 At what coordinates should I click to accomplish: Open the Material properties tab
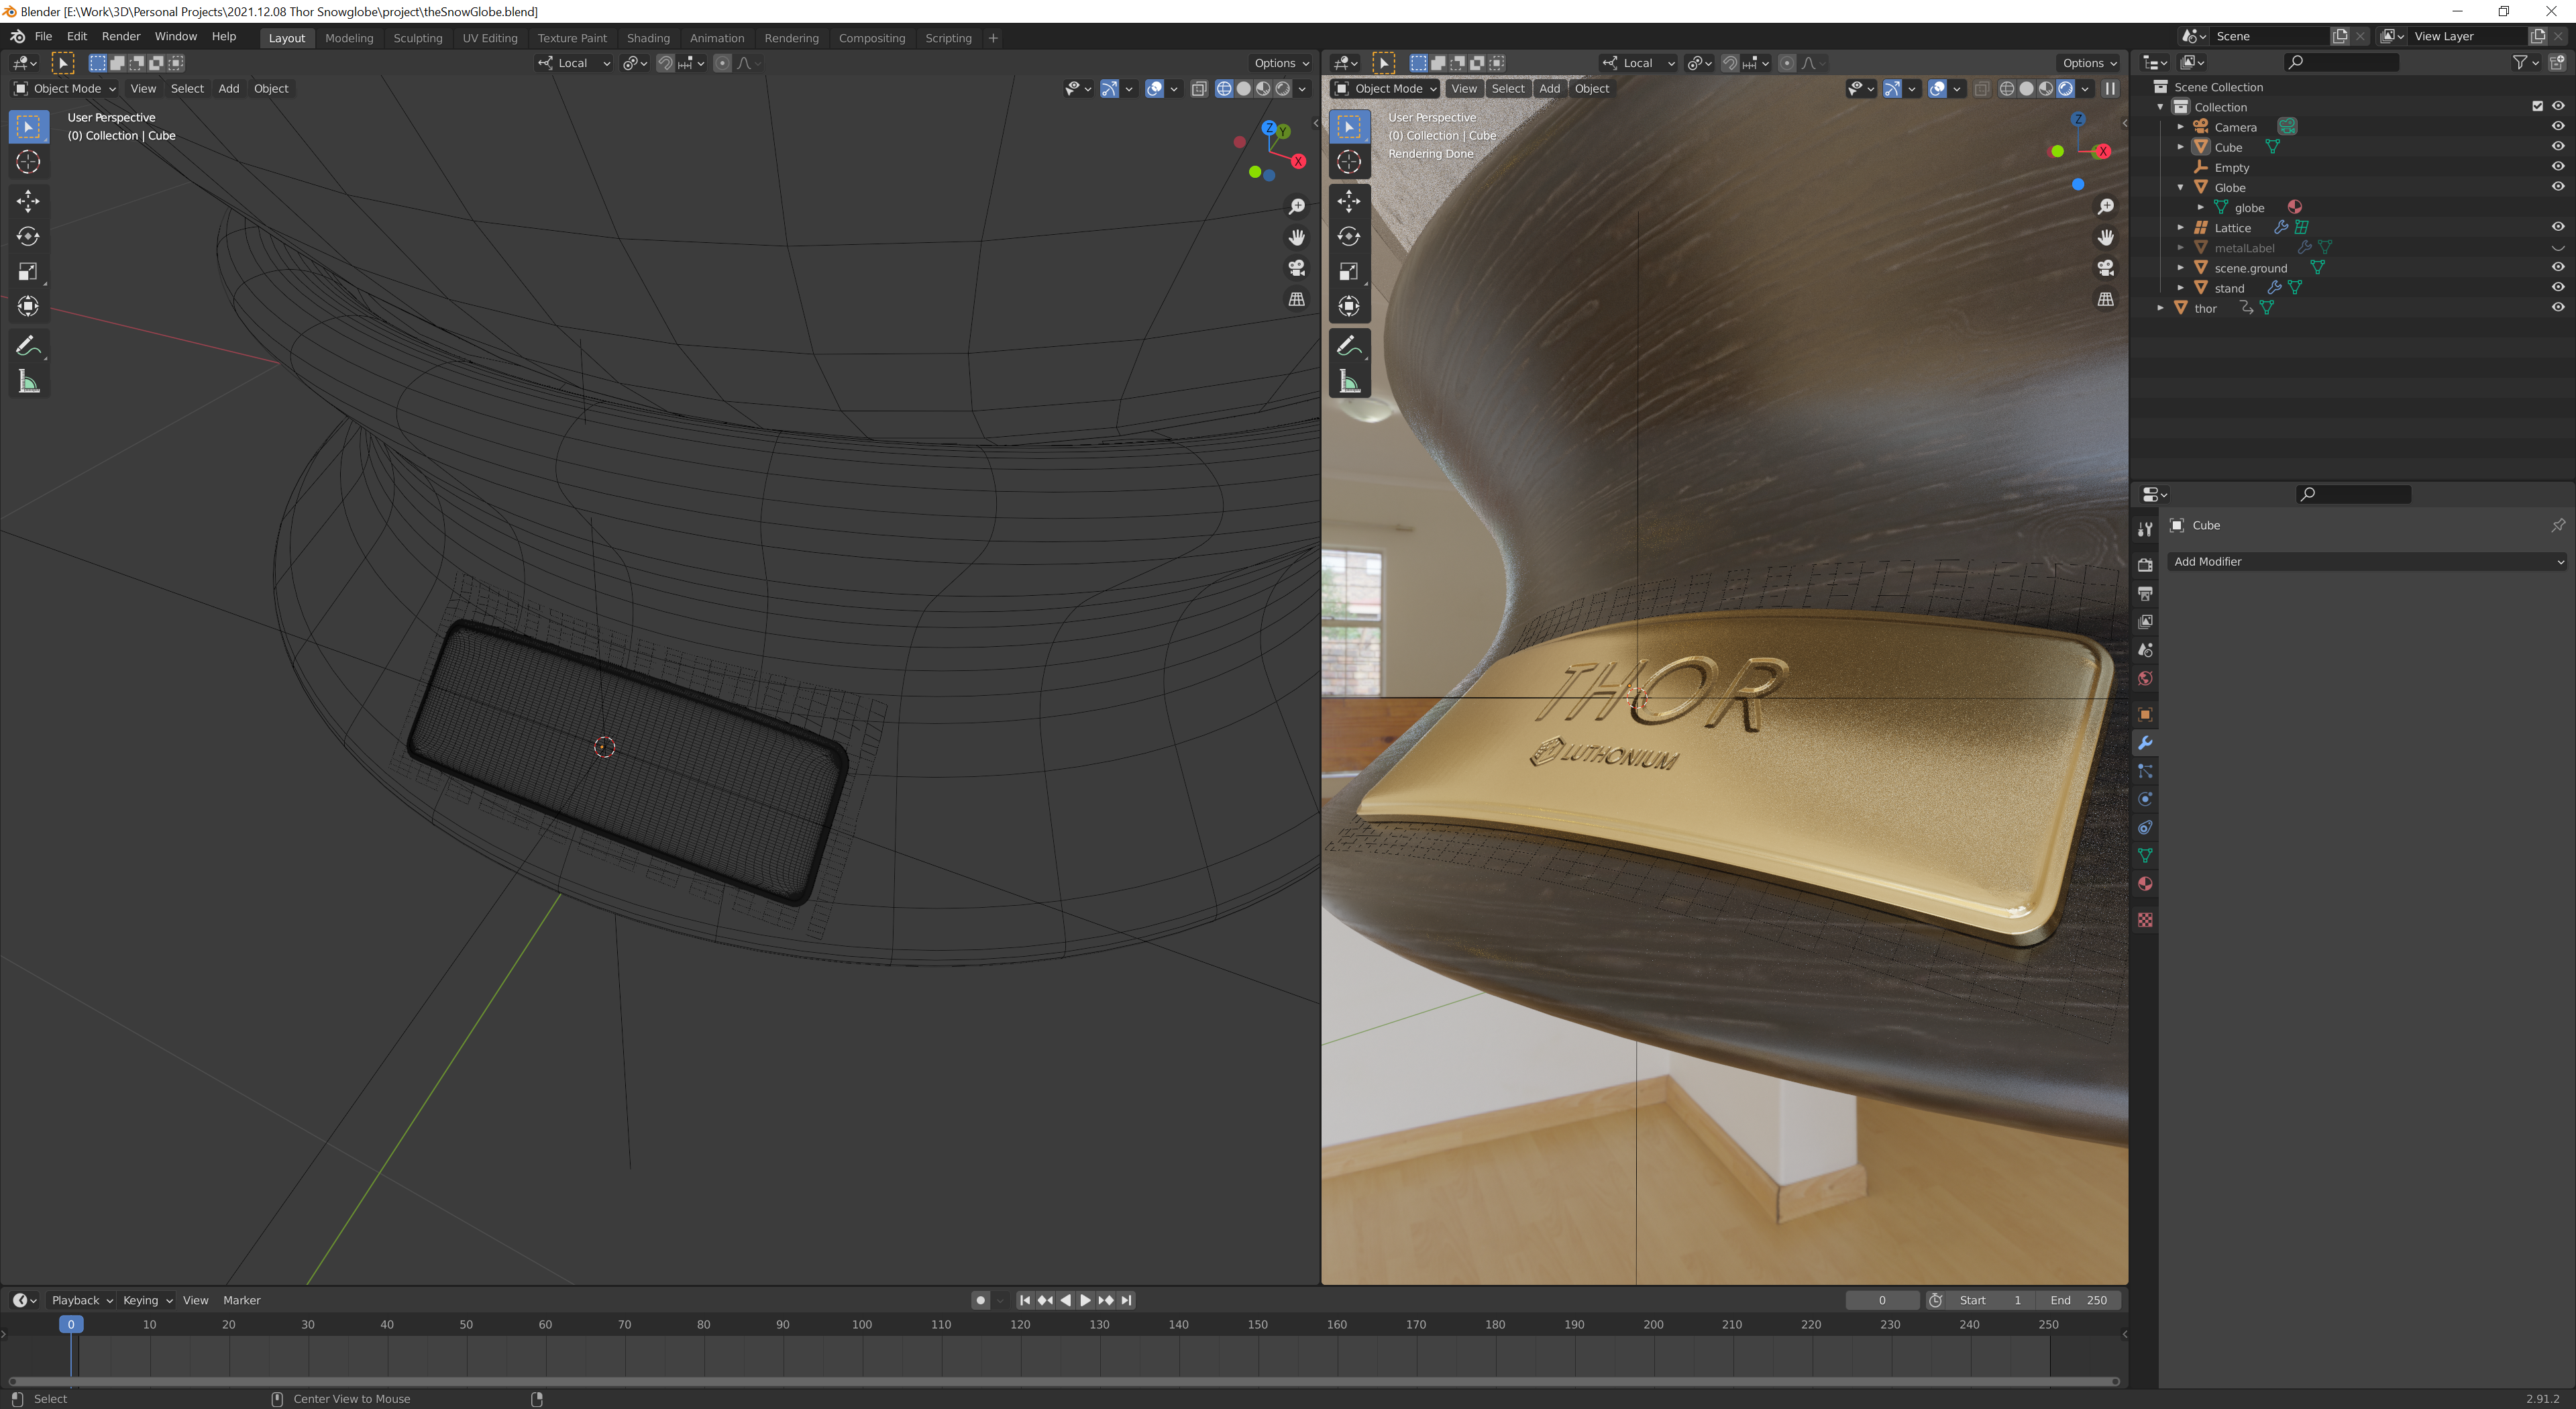tap(2145, 884)
